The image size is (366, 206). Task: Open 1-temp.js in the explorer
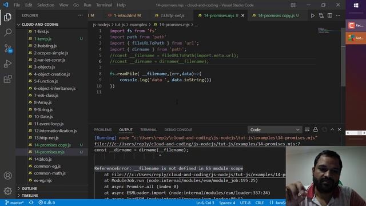coord(43,38)
